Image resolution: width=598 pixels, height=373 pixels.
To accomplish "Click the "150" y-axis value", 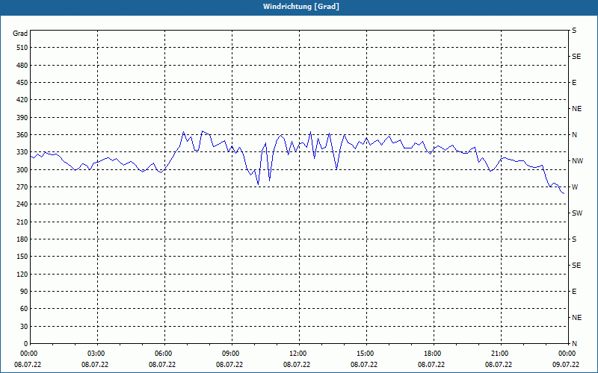I will click(x=22, y=257).
